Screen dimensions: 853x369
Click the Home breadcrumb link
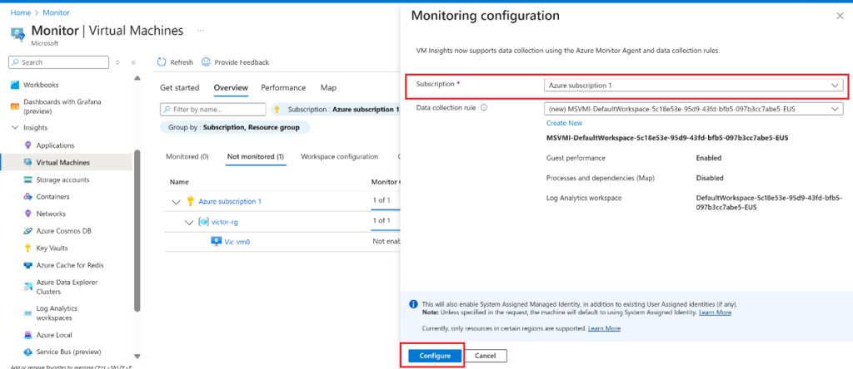tap(21, 12)
